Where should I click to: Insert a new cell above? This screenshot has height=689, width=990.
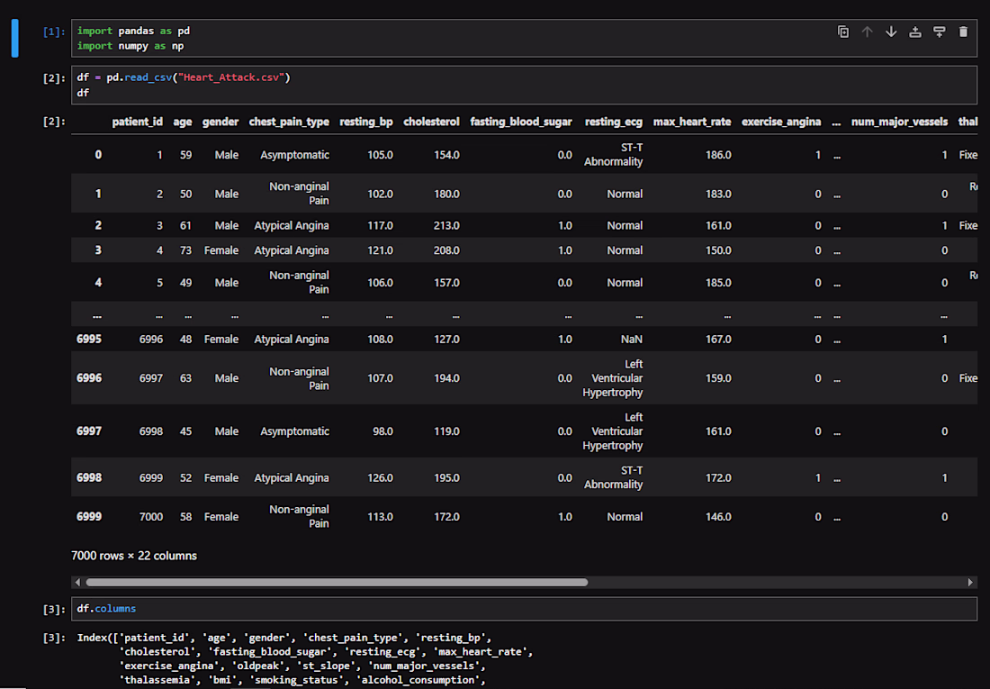[915, 32]
